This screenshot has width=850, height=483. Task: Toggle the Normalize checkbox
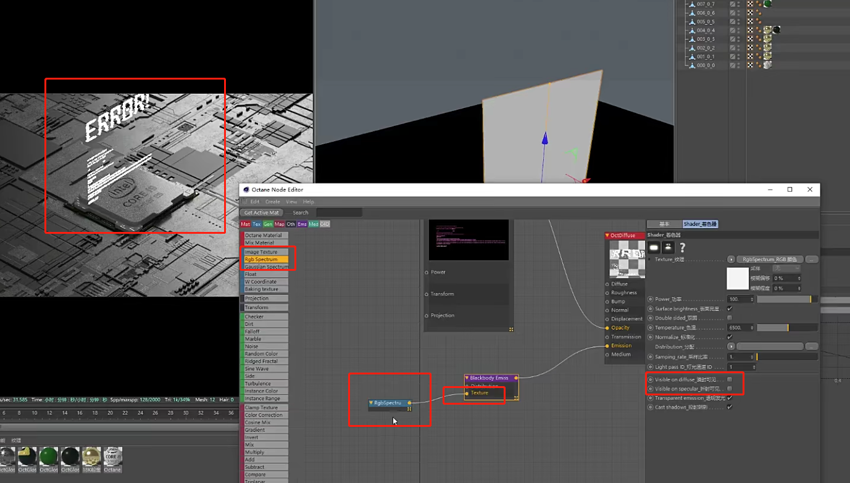730,337
